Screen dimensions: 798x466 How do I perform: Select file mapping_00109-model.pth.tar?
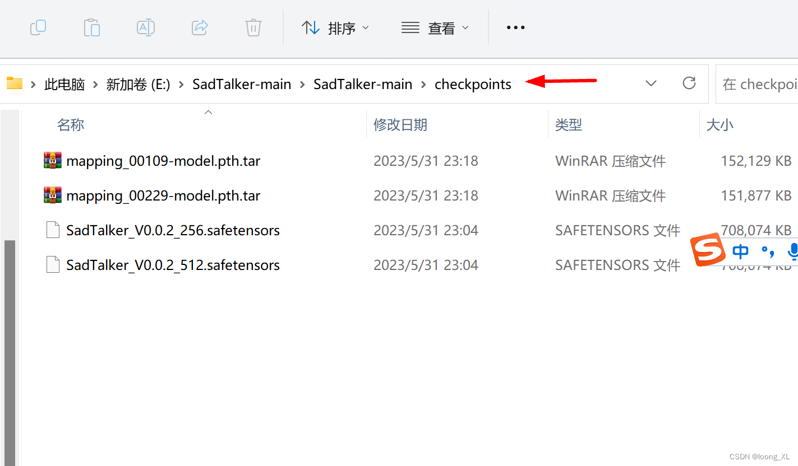[x=163, y=161]
